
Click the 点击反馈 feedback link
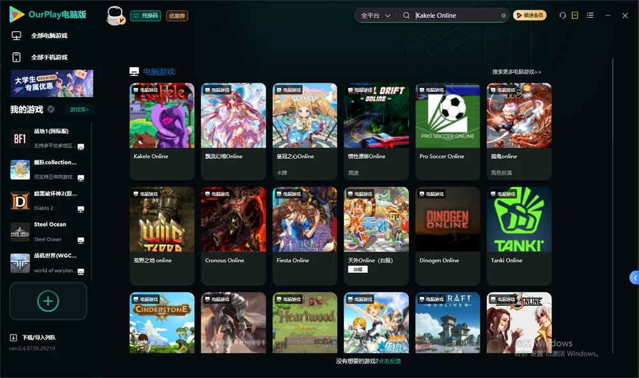(x=390, y=361)
